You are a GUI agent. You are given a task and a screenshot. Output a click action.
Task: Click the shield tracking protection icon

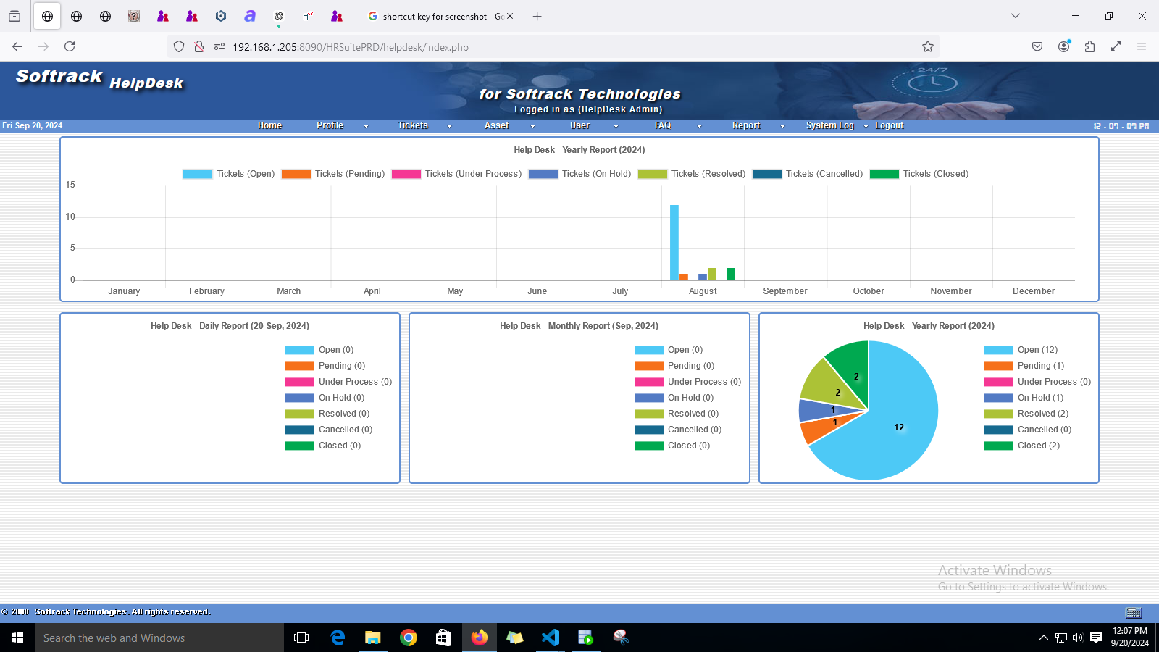point(179,46)
